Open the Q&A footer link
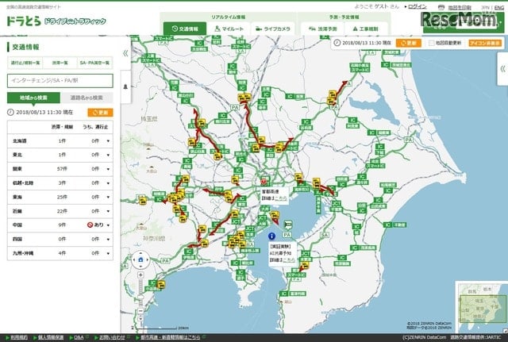Viewport: 508px width, 342px height. click(79, 338)
